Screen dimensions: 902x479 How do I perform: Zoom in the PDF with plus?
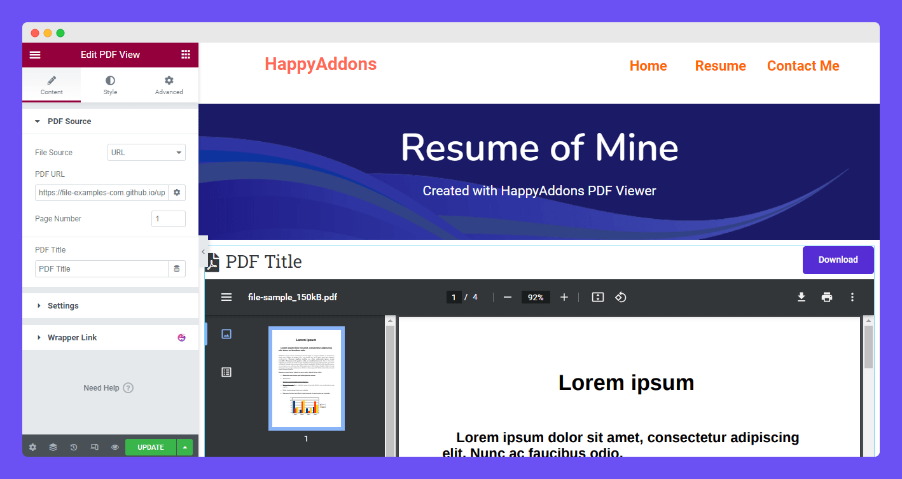pyautogui.click(x=564, y=297)
